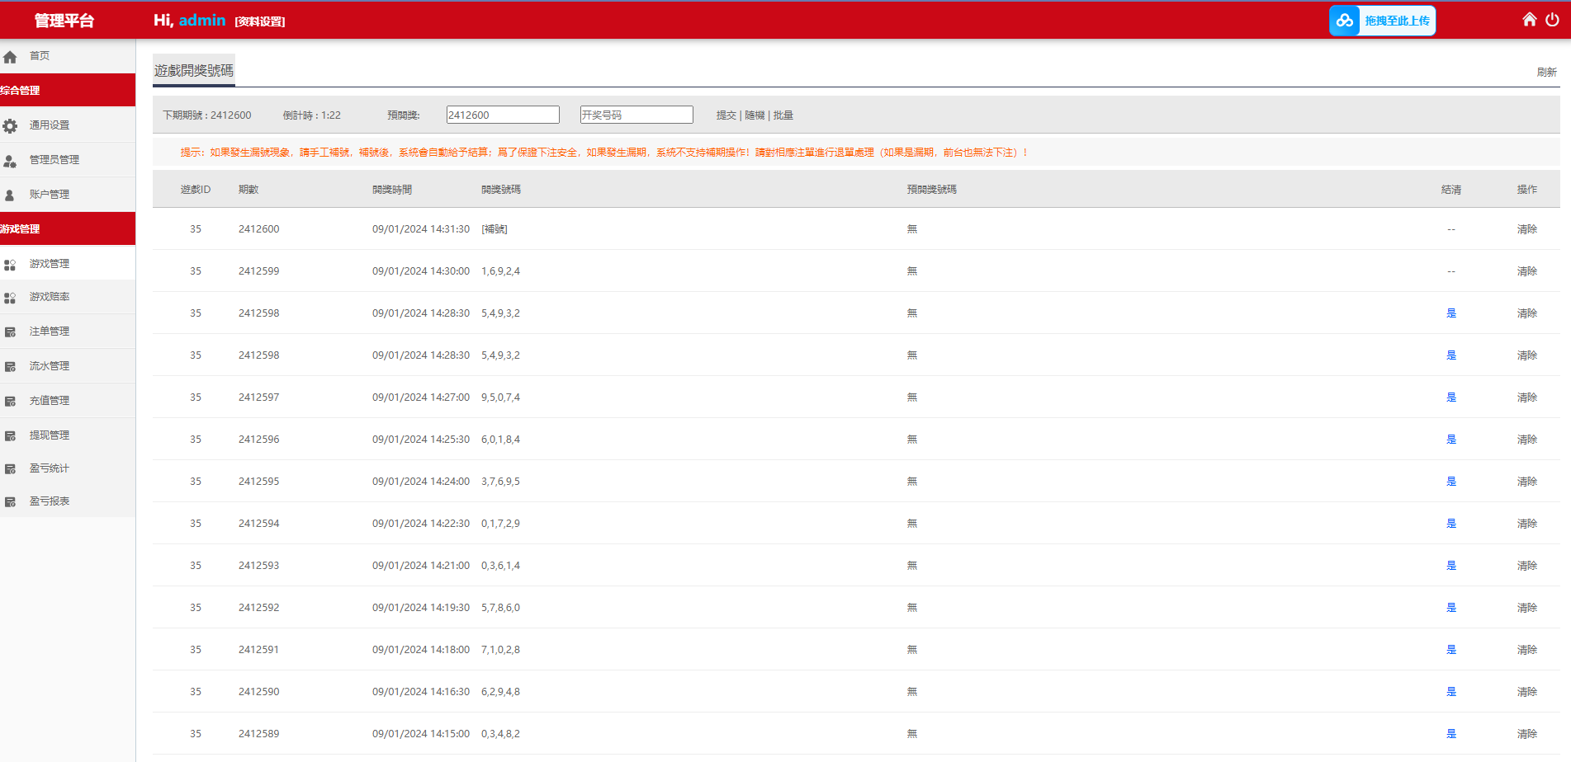Click the user icon beside 账户管理

[x=10, y=195]
